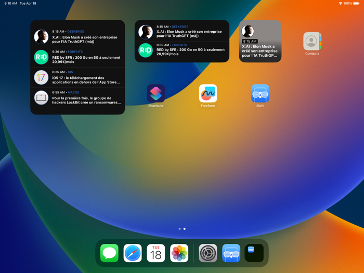364x273 pixels.
Task: Open the Shortcuts app
Action: 156,93
